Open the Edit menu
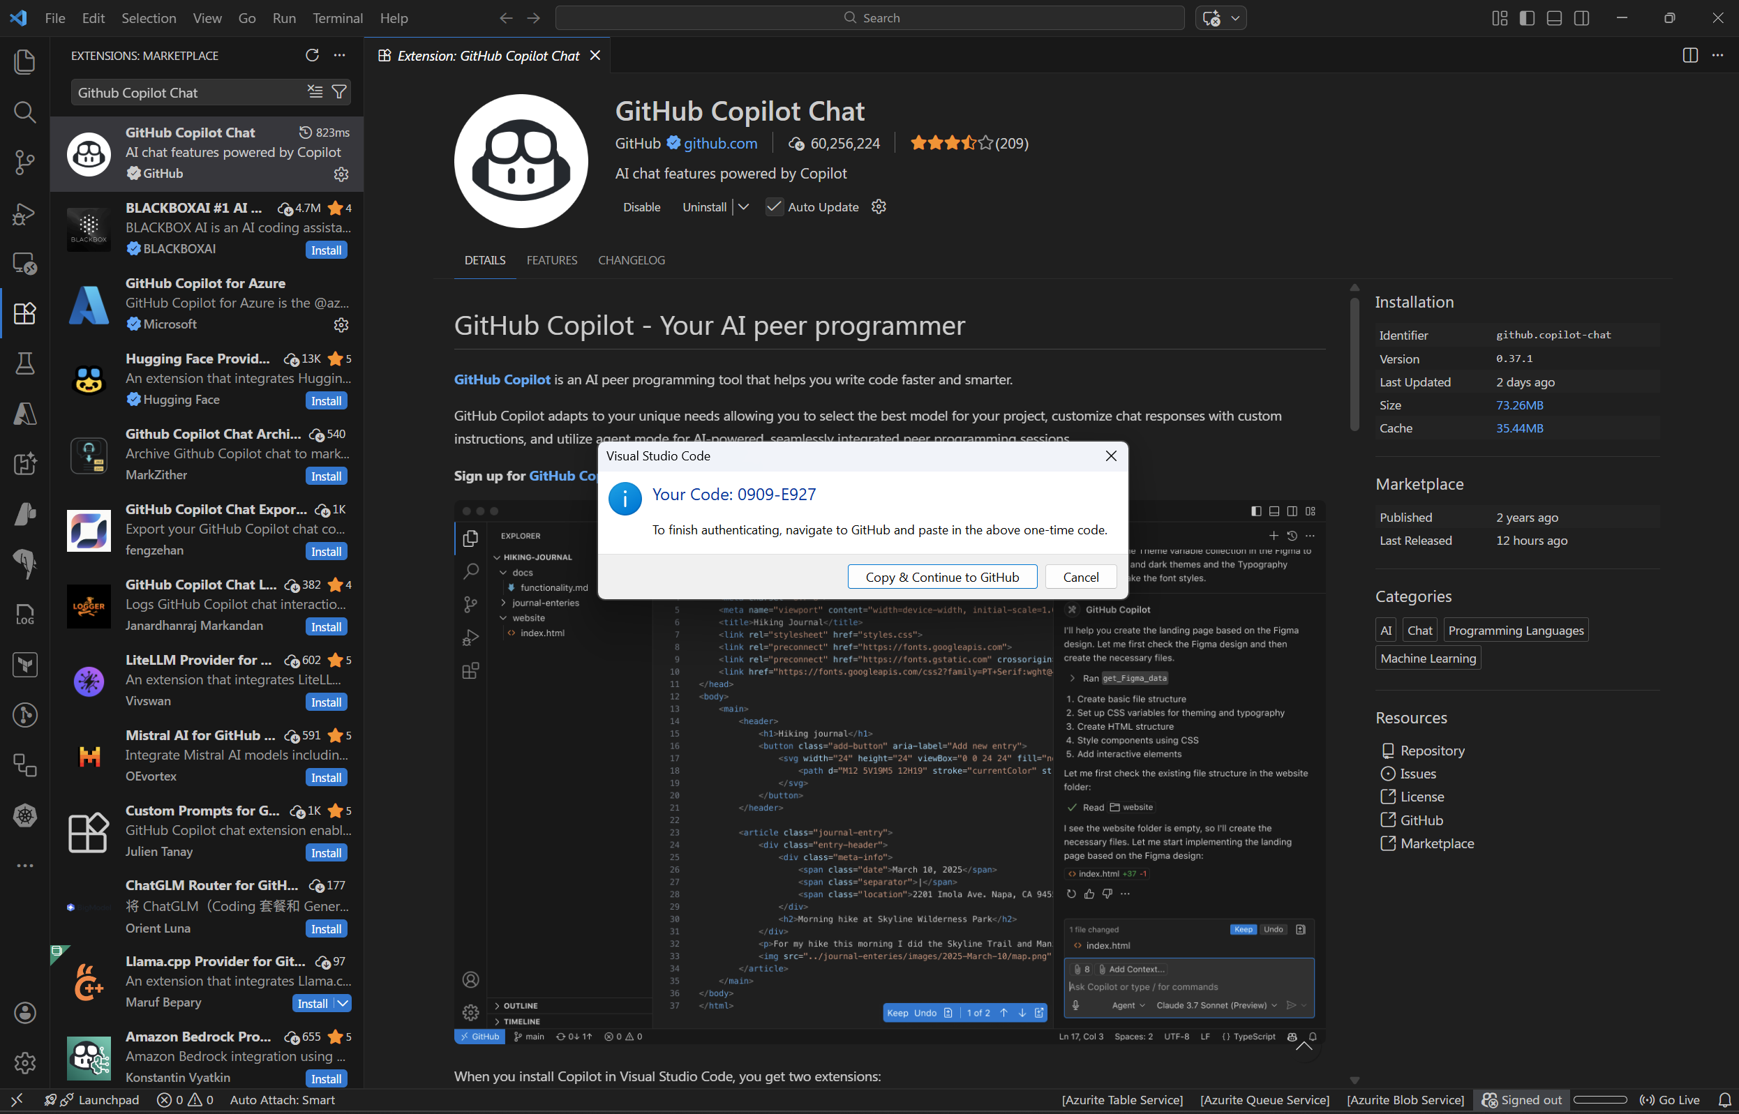 coord(94,18)
